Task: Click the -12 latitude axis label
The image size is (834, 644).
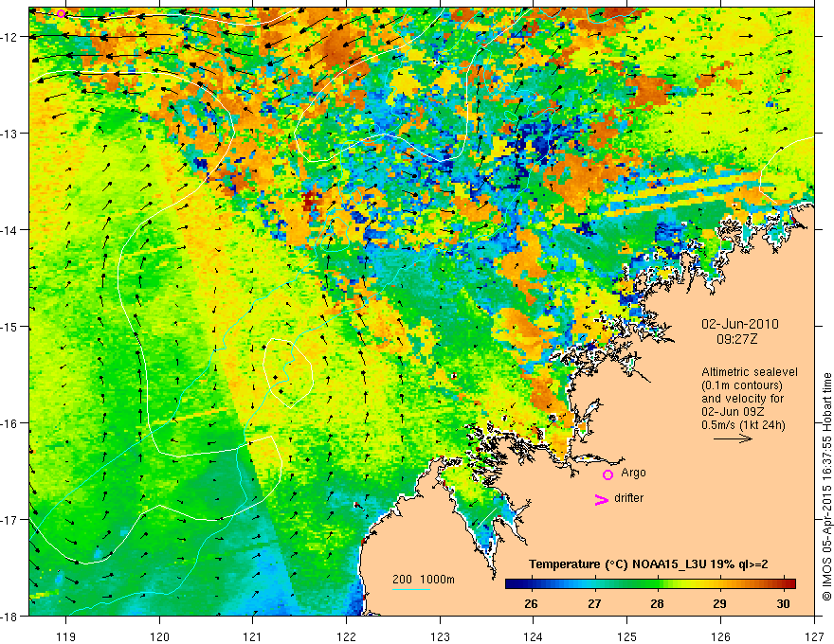Action: click(10, 37)
